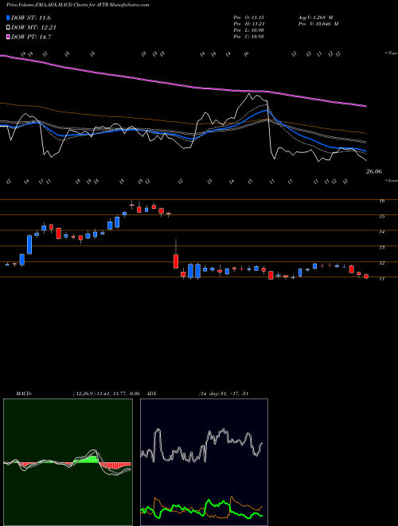The image size is (398, 526).
Task: Click the ADX (14 day) values text
Action: [222, 394]
